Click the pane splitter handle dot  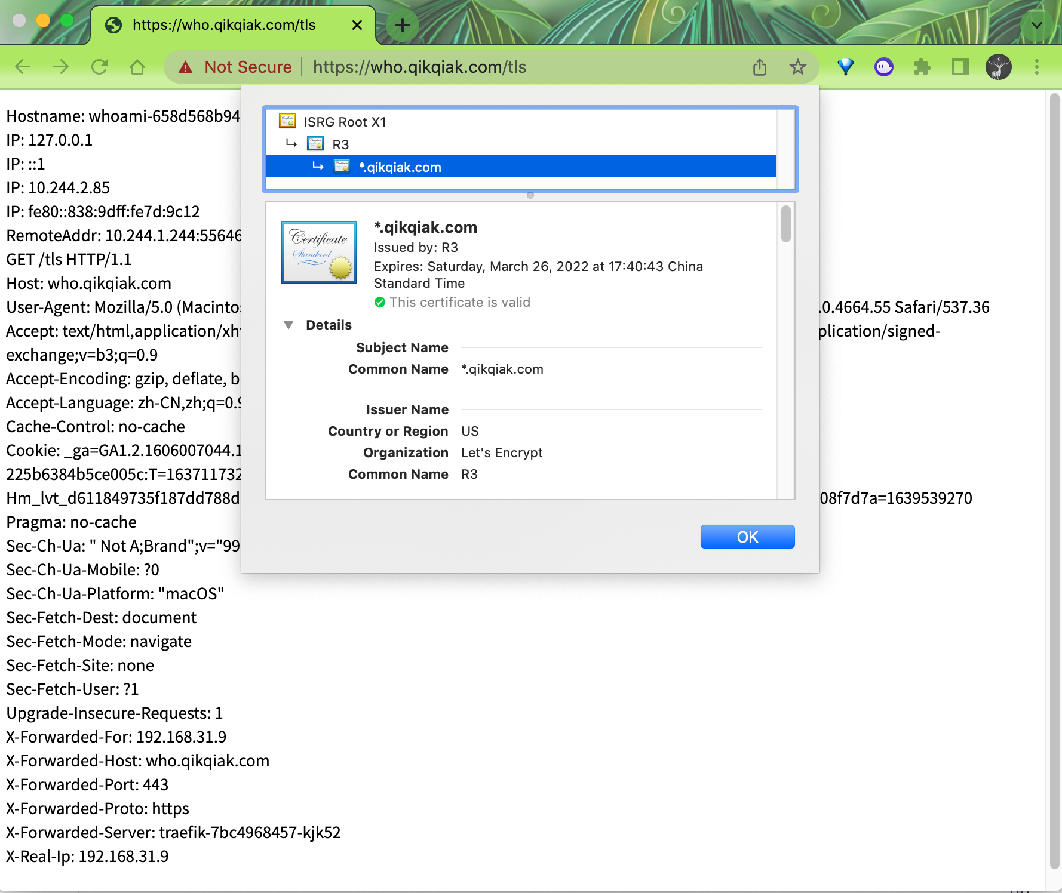530,195
